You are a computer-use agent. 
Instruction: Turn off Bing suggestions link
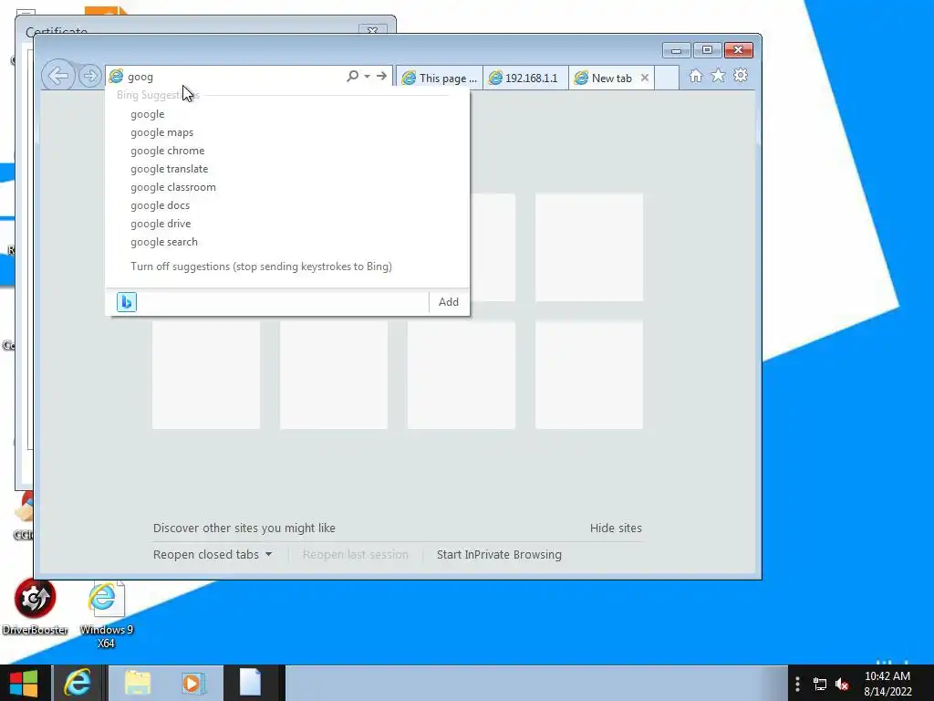[x=261, y=267]
